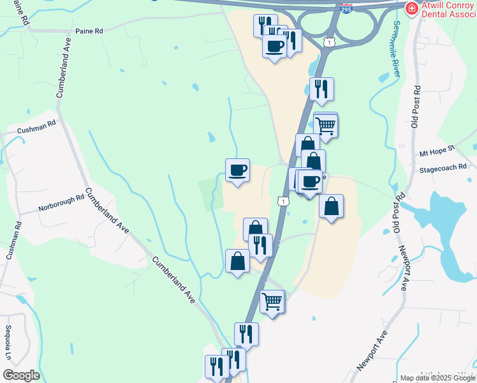
Task: Click the shopping cart marker north of Mt Hope St
Action: [x=325, y=127]
